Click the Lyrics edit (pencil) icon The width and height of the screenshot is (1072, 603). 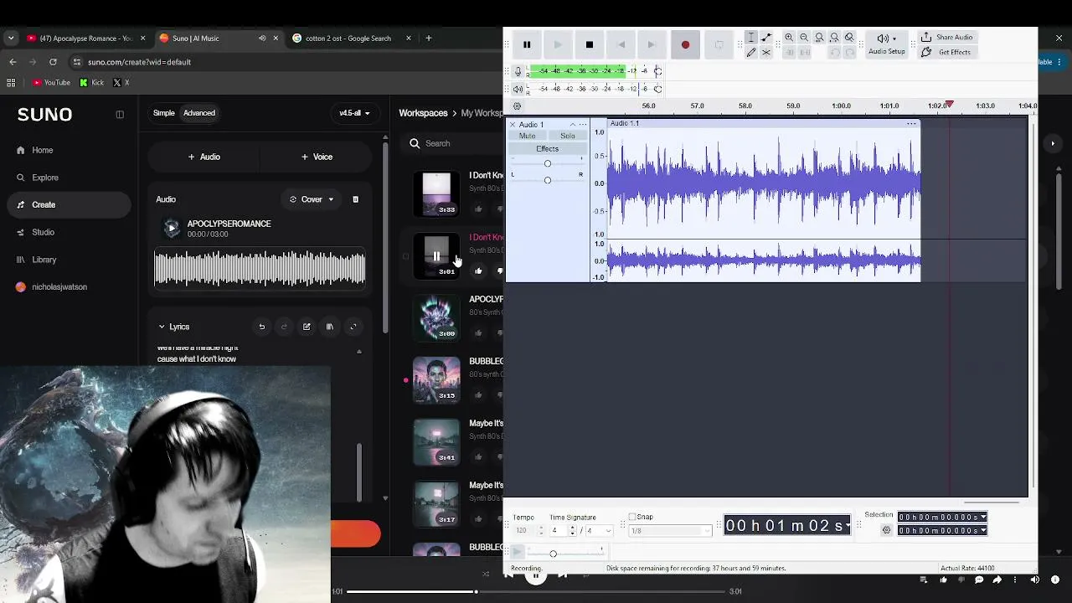tap(307, 327)
